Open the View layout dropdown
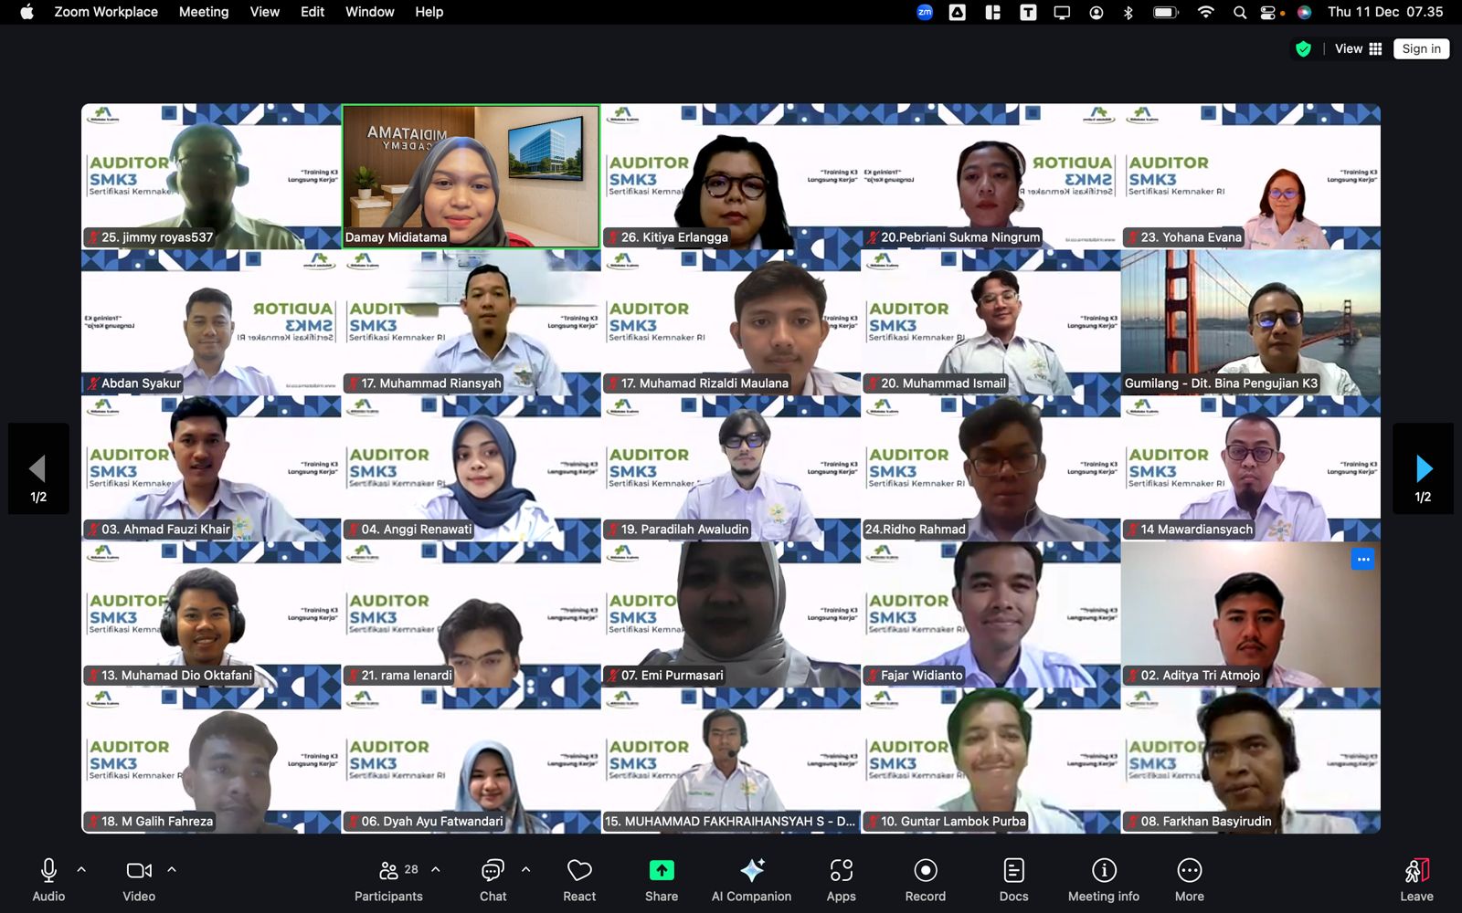 1359,49
